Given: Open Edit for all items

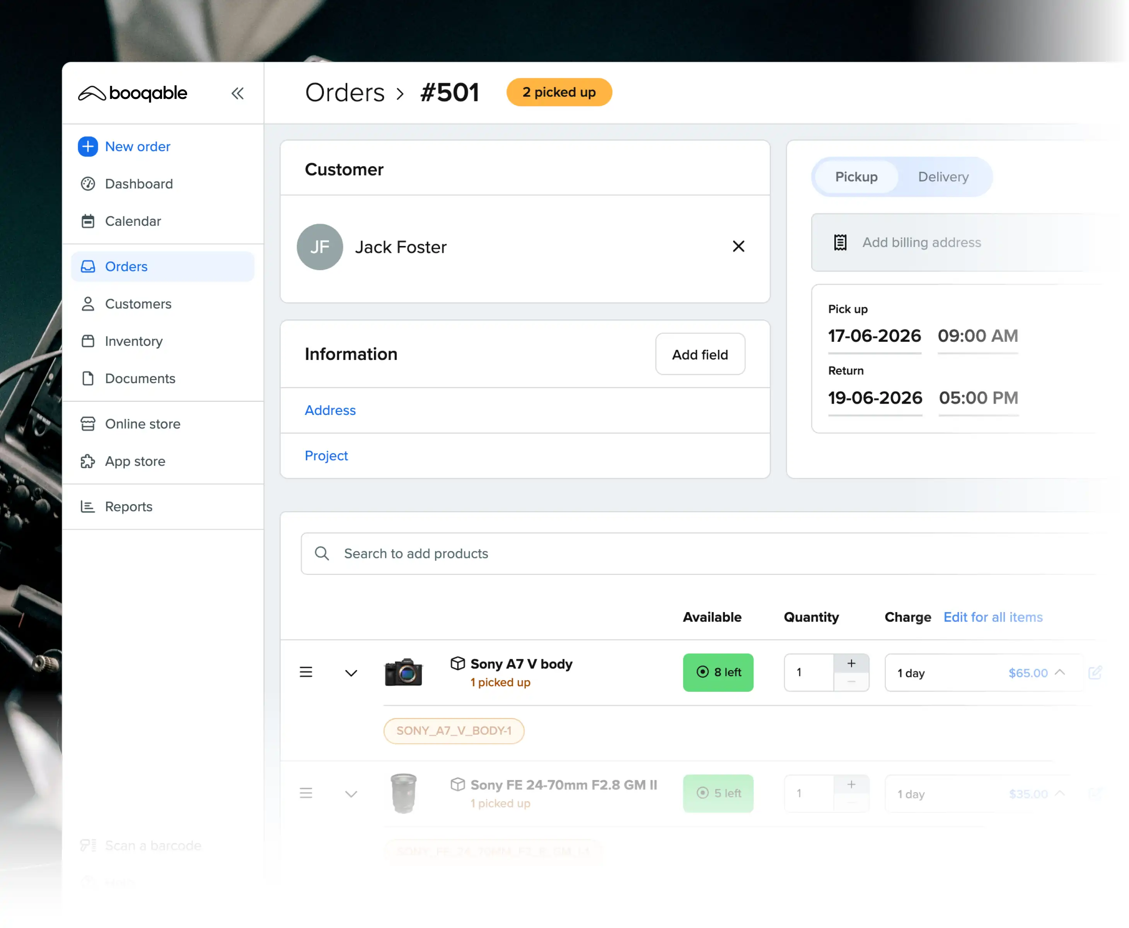Looking at the screenshot, I should pos(993,617).
